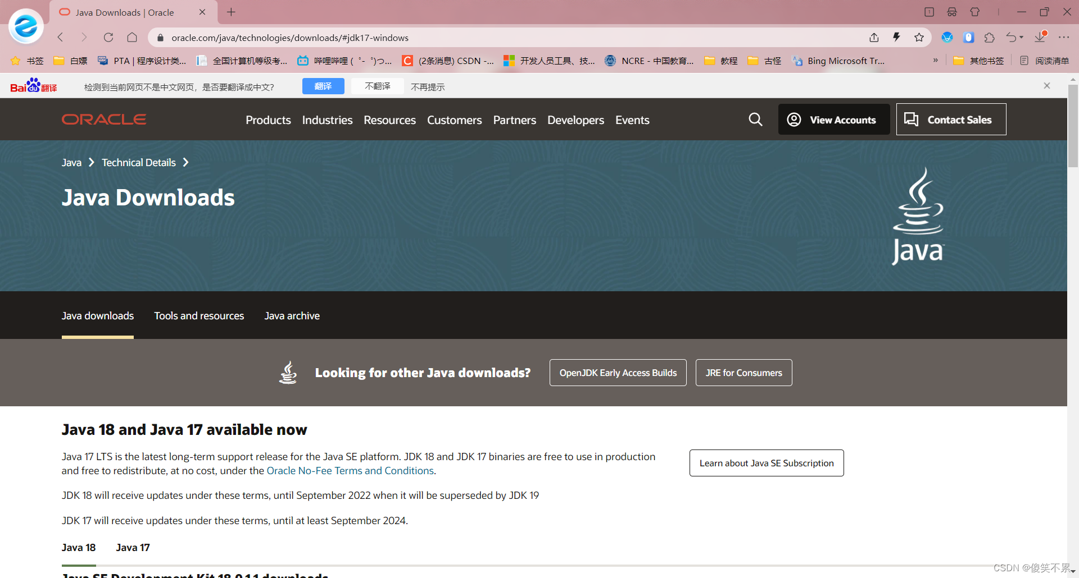Viewport: 1079px width, 578px height.
Task: Click the blue shield extension icon
Action: (947, 38)
